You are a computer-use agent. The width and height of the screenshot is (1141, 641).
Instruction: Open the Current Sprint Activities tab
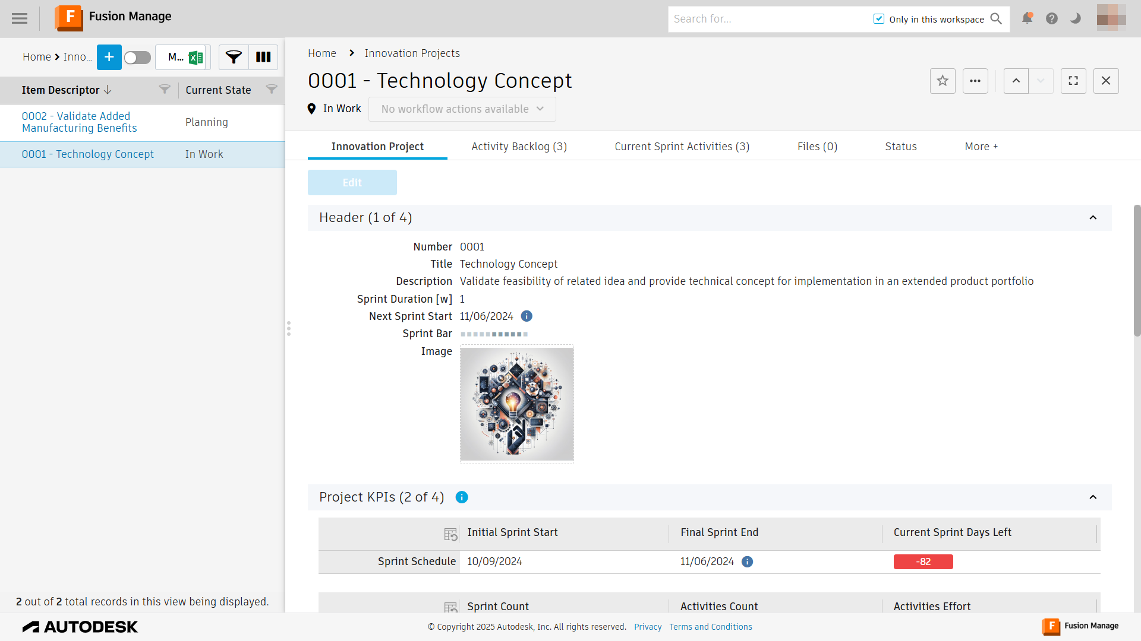pos(682,147)
